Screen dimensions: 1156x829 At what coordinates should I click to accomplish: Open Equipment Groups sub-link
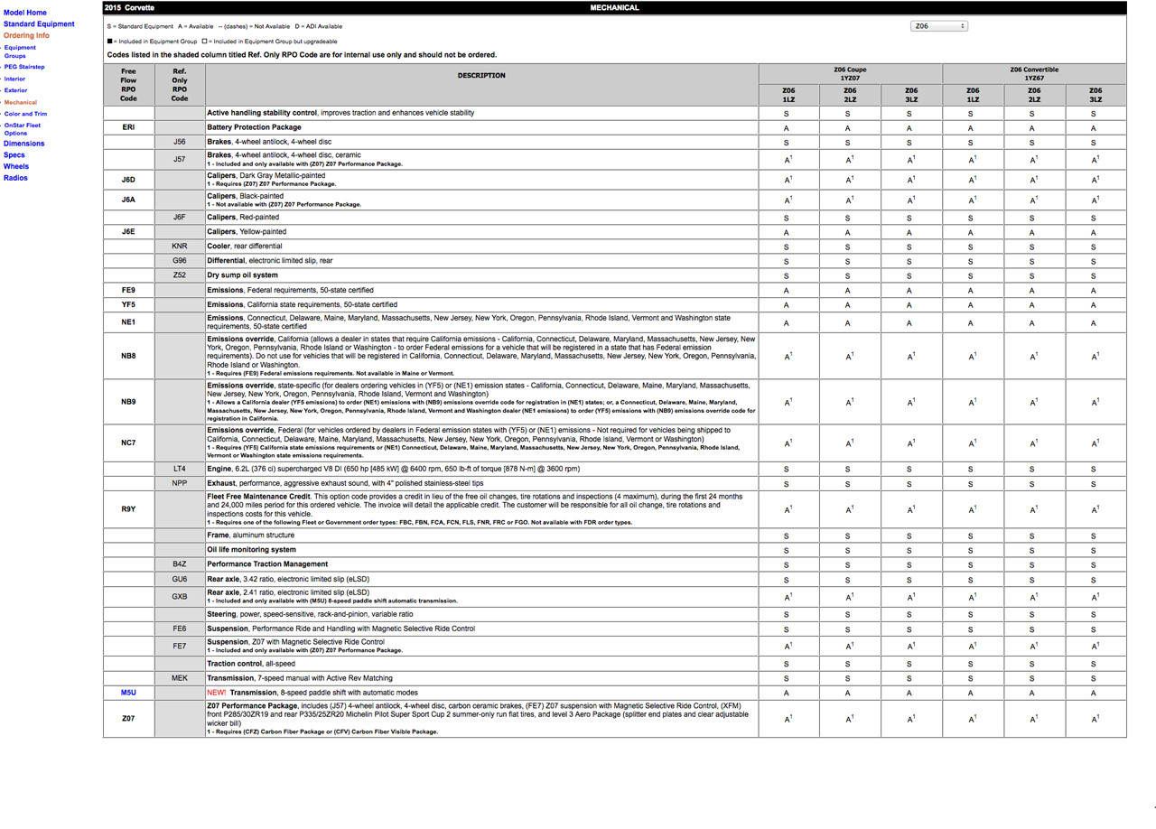pos(20,51)
